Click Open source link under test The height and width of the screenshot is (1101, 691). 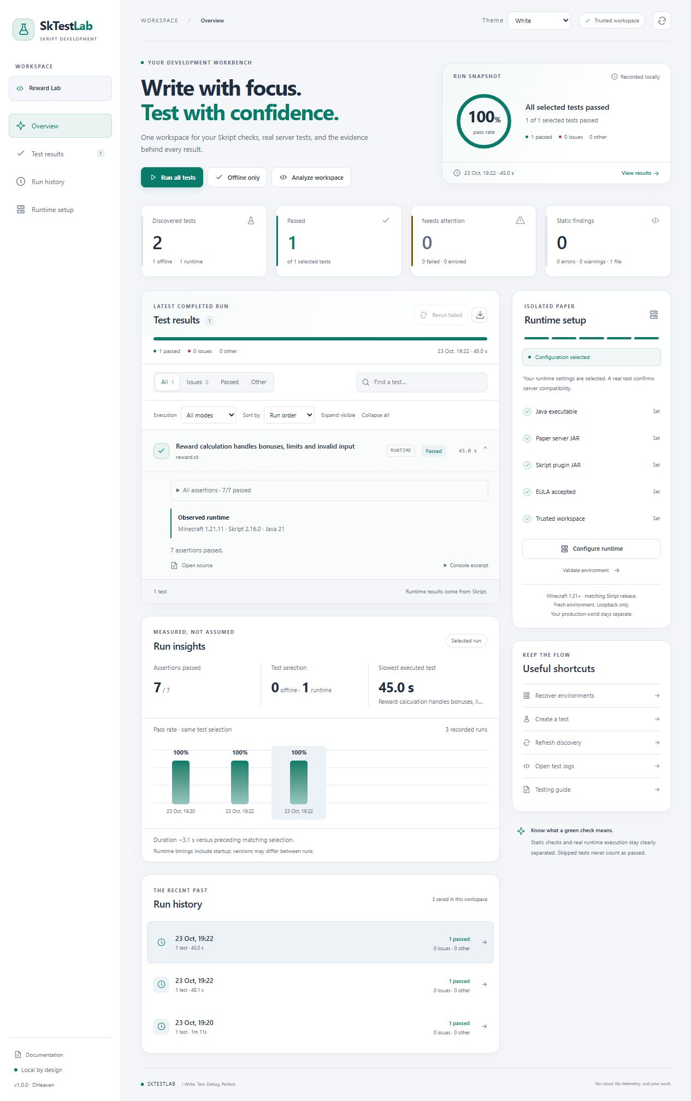[x=192, y=566]
